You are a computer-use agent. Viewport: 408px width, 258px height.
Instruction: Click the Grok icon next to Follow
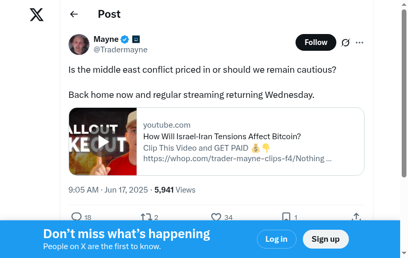[345, 43]
